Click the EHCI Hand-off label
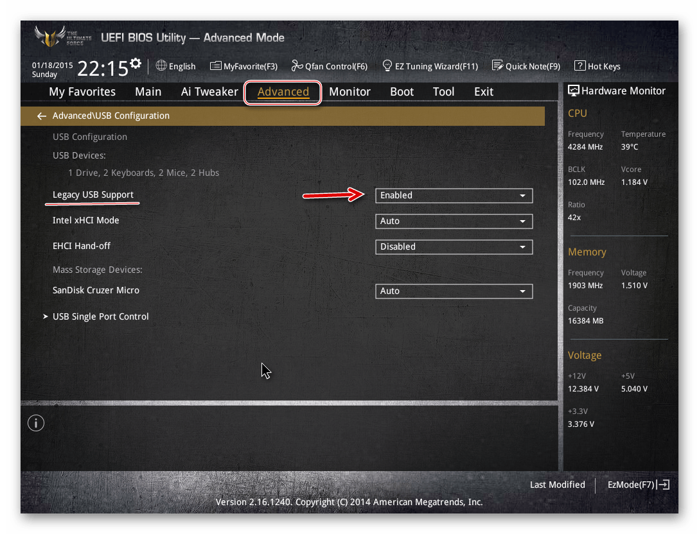 coord(82,246)
